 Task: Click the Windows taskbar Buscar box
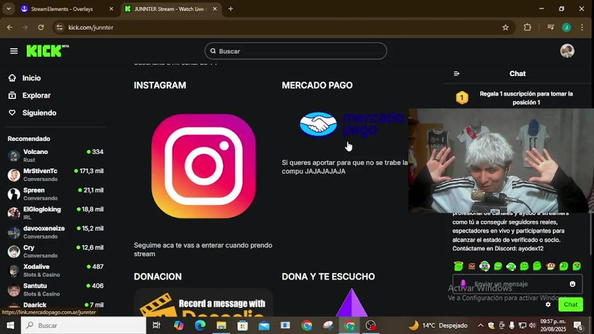(x=84, y=325)
